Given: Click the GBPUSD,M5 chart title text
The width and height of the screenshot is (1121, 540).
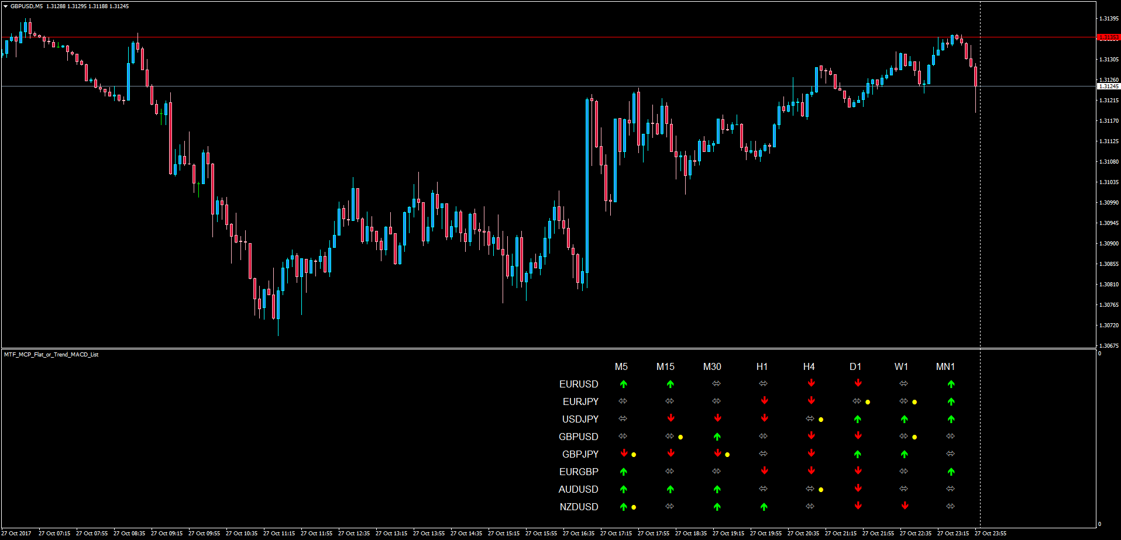Looking at the screenshot, I should coord(26,6).
